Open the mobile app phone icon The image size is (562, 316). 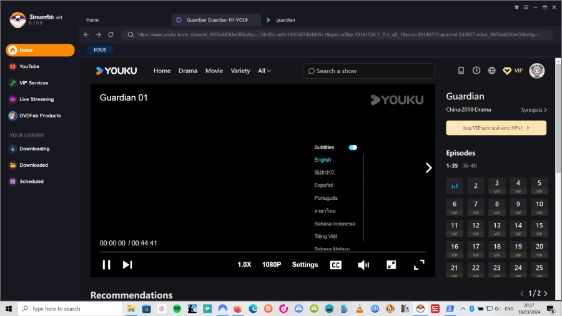pos(461,71)
